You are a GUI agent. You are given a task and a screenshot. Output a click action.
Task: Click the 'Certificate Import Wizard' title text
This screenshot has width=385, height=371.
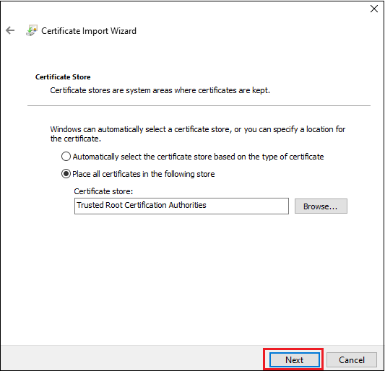coord(89,31)
